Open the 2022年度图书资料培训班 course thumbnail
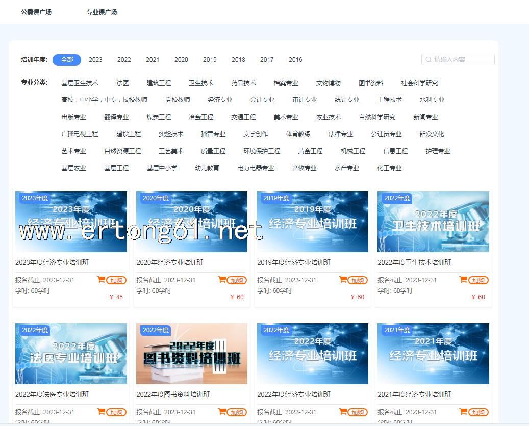The height and width of the screenshot is (426, 529). pos(192,353)
